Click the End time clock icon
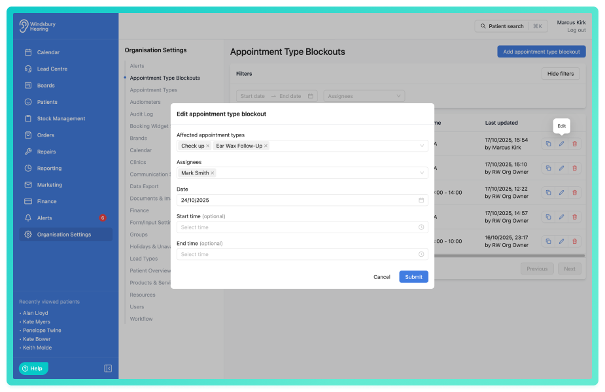605x392 pixels. point(421,254)
